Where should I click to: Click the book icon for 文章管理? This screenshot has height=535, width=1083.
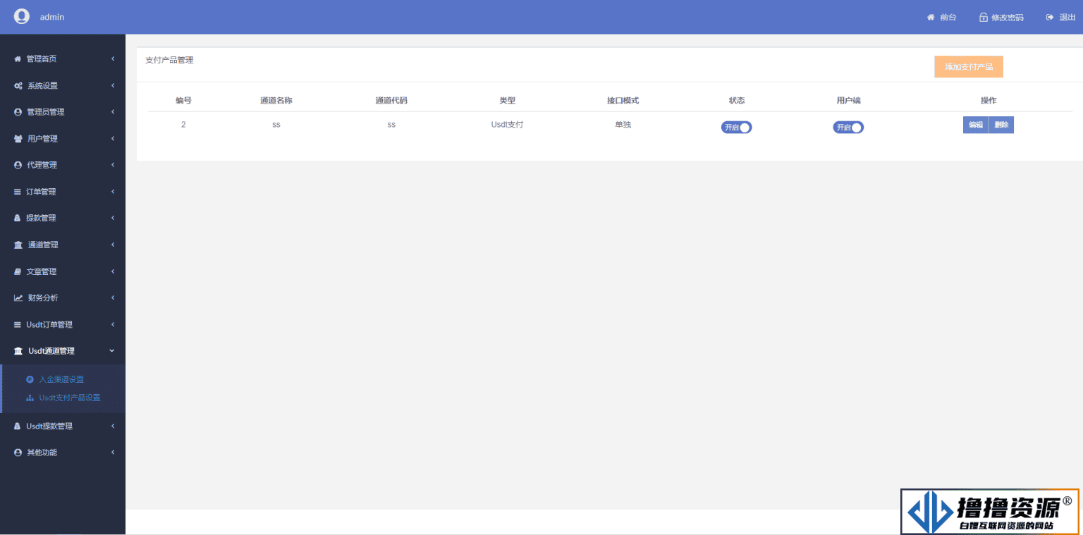pos(18,271)
